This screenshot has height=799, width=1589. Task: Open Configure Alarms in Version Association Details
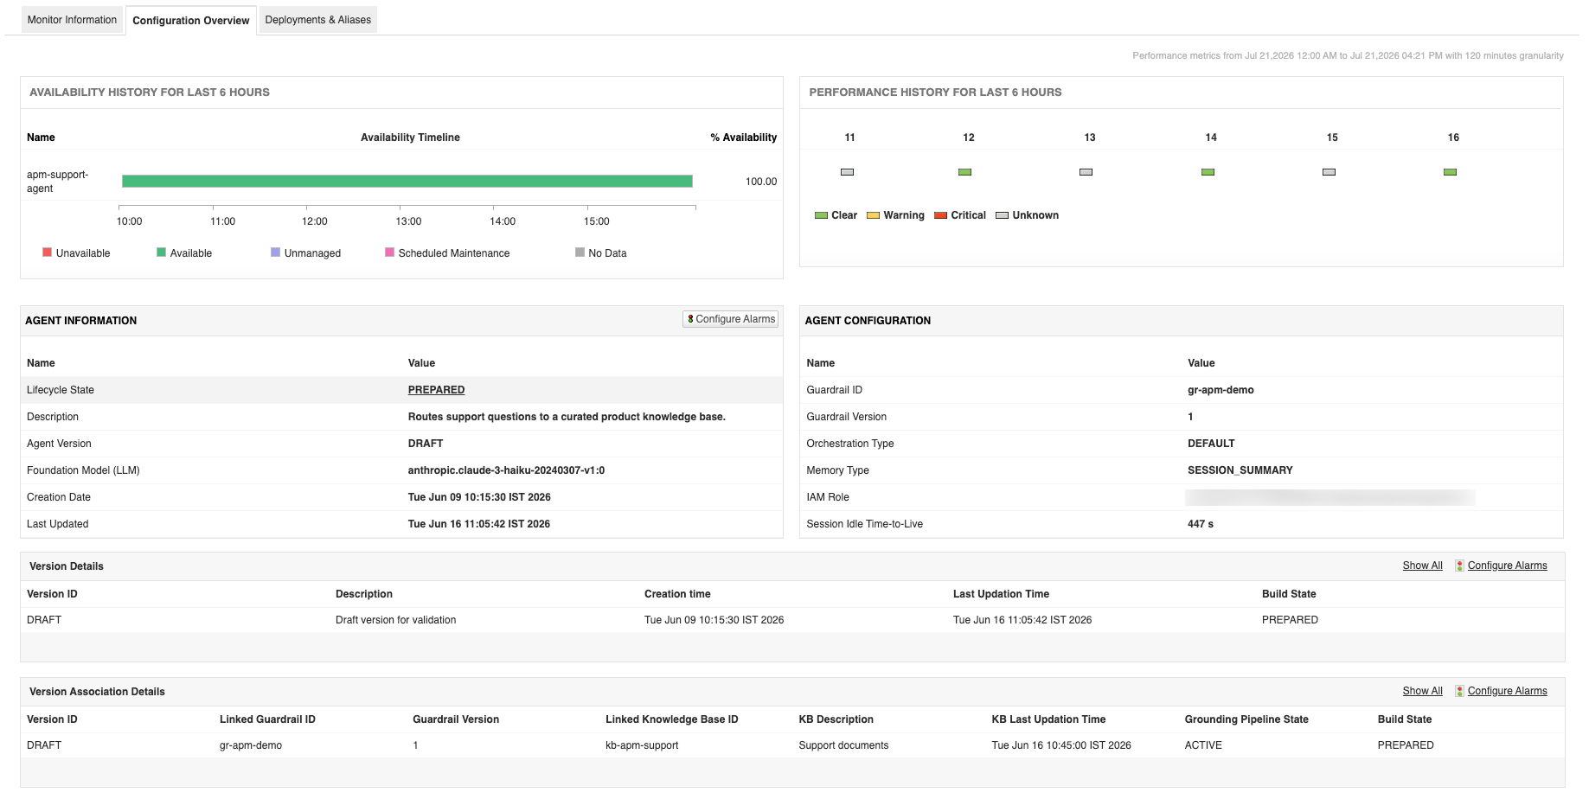click(1507, 691)
